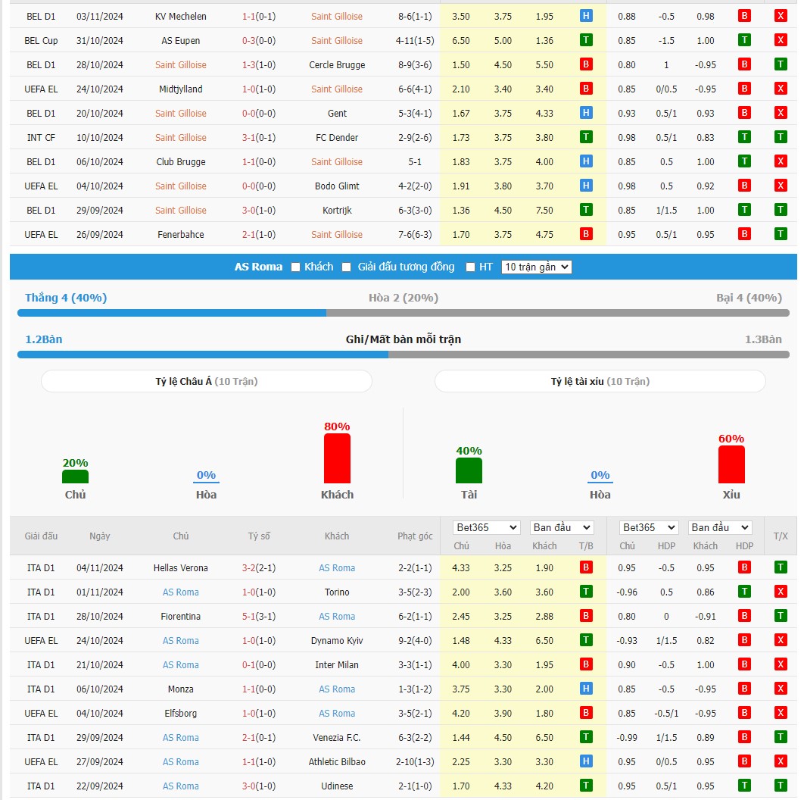The width and height of the screenshot is (804, 800).
Task: Click the 0-3(0-0) score in AS Eupen row
Action: [x=259, y=41]
